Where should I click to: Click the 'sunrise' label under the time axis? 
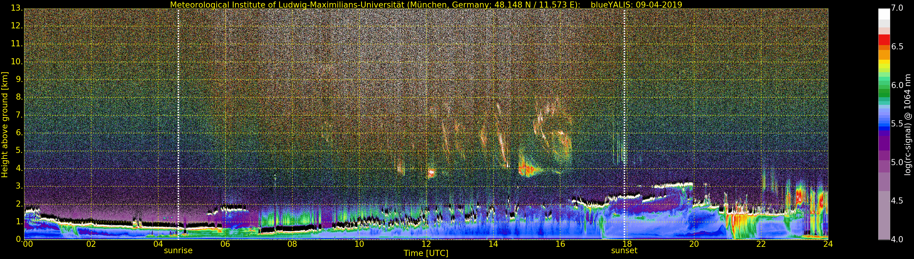click(x=178, y=250)
